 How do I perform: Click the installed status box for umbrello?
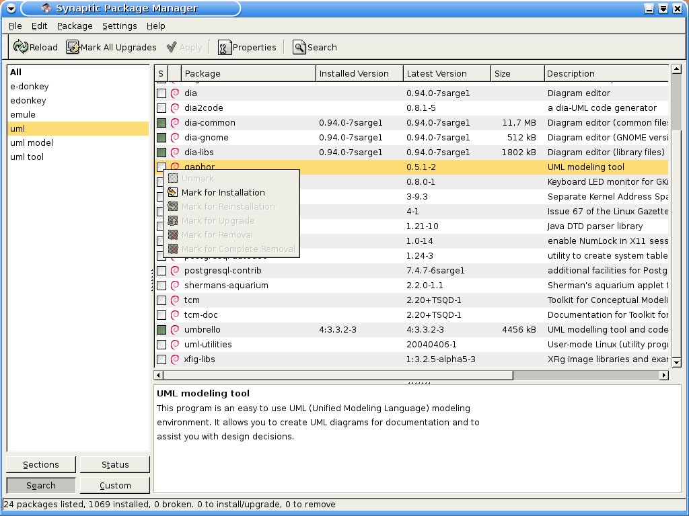(x=161, y=330)
